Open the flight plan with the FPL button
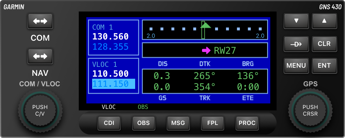 [212, 123]
